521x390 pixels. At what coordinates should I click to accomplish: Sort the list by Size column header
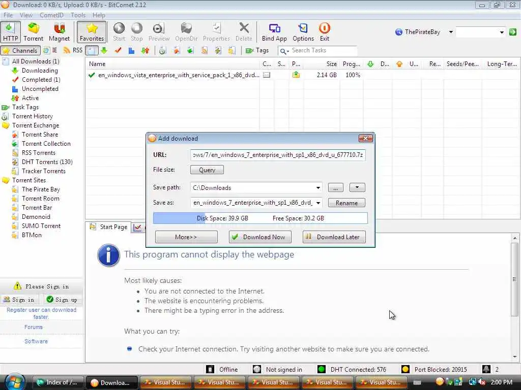pyautogui.click(x=322, y=64)
